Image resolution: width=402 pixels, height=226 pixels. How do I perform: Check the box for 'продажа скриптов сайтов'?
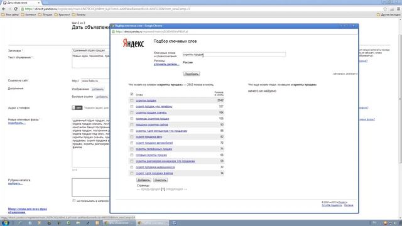click(132, 124)
